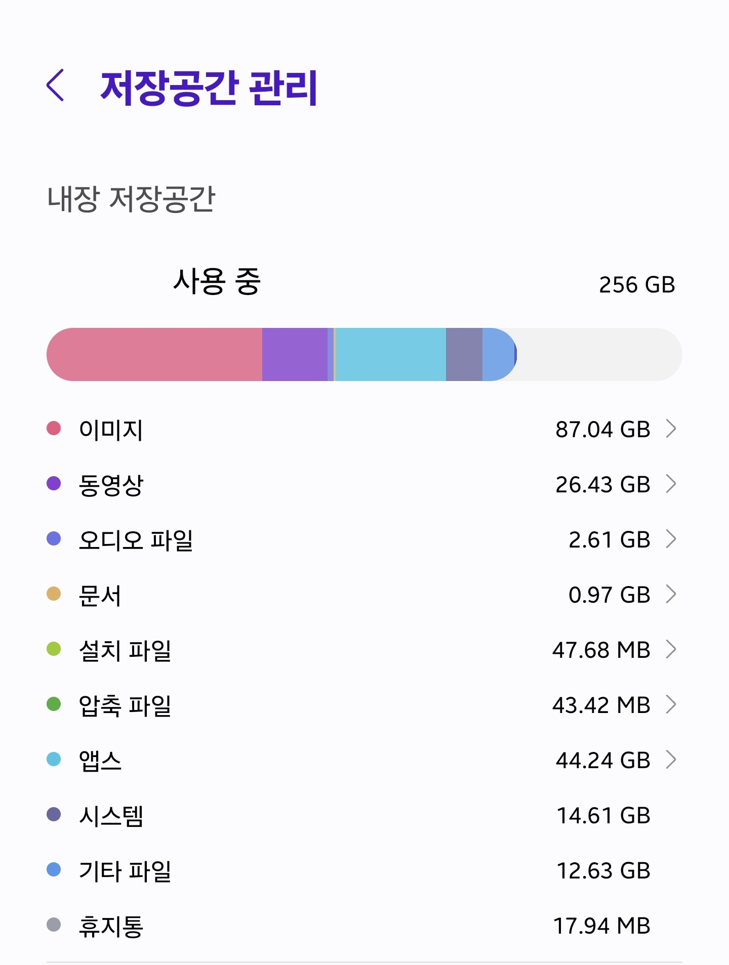Click the light green 설치 파일 dot
The height and width of the screenshot is (965, 729).
[54, 649]
